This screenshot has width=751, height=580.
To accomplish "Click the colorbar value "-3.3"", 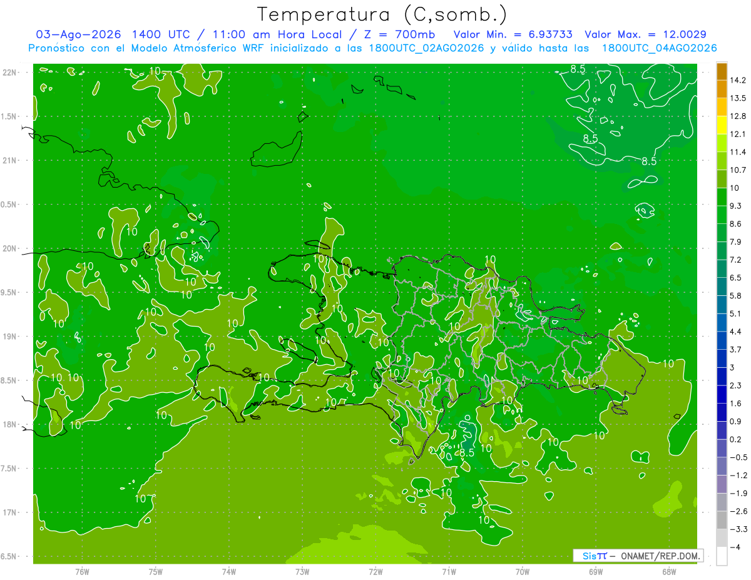I will (x=738, y=529).
